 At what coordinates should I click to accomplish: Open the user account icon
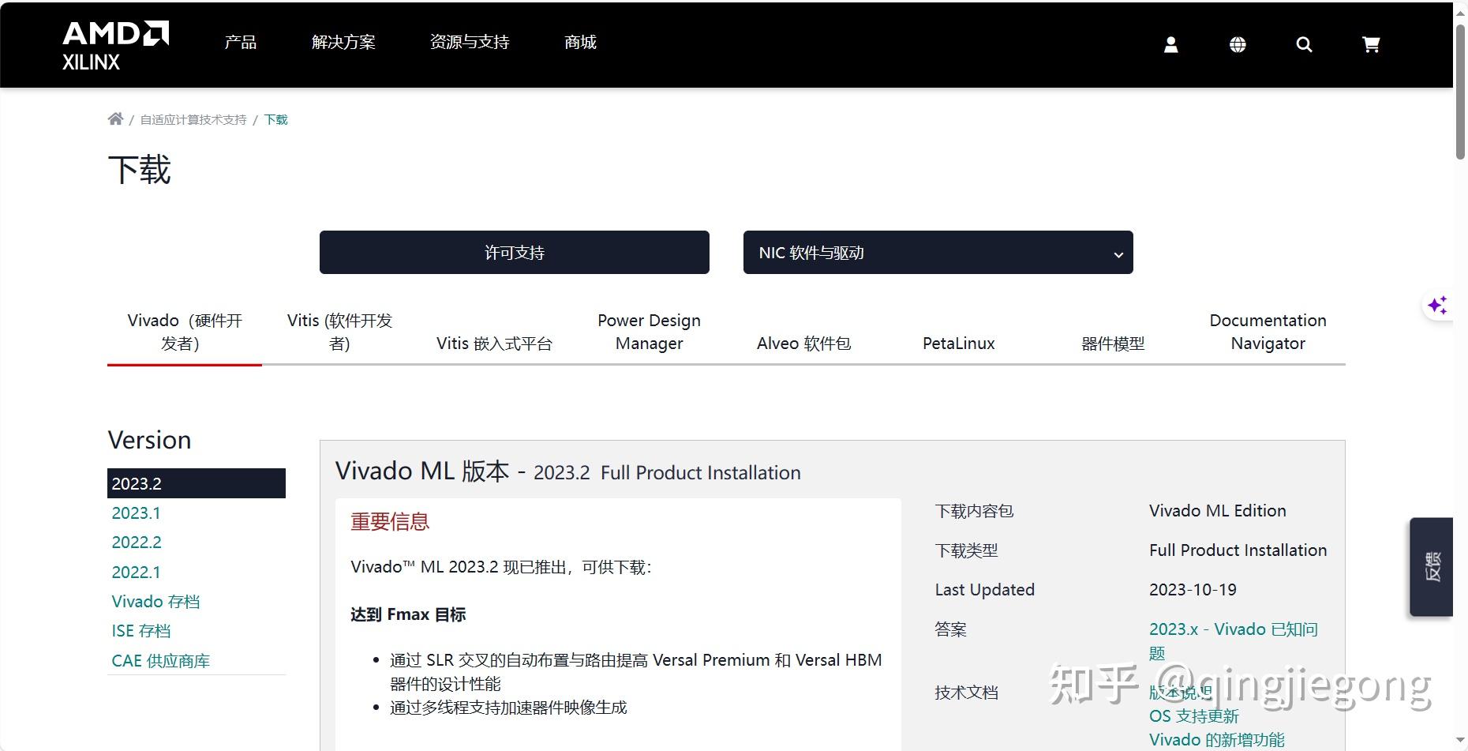pos(1170,44)
